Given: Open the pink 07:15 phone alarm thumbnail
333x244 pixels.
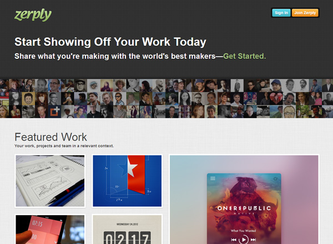Looking at the screenshot, I should tap(50, 229).
